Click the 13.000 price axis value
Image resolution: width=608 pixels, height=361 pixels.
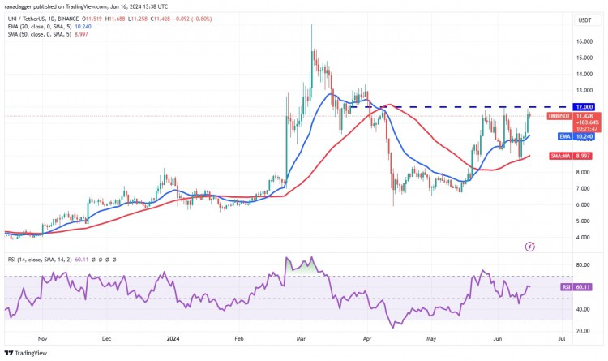tap(584, 90)
